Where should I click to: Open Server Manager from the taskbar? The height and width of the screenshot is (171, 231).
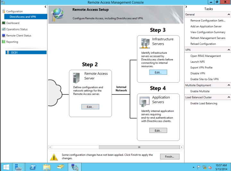click(x=17, y=167)
